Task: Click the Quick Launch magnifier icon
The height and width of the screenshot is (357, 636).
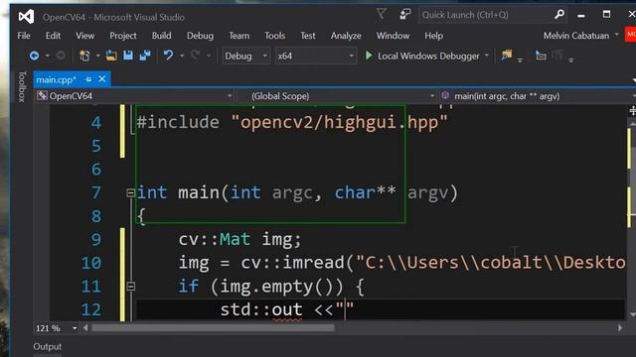Action: [x=559, y=15]
